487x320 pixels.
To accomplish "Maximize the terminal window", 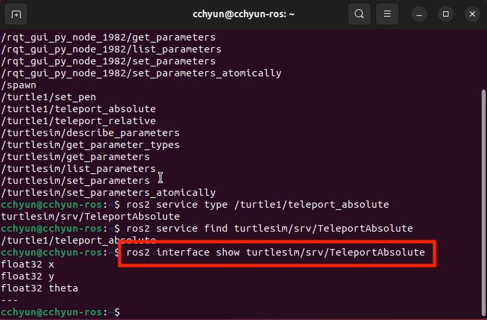I will [446, 15].
